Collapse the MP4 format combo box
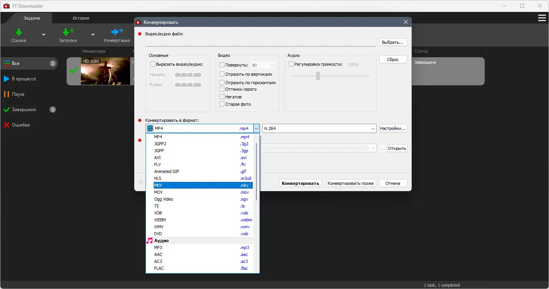 point(256,128)
